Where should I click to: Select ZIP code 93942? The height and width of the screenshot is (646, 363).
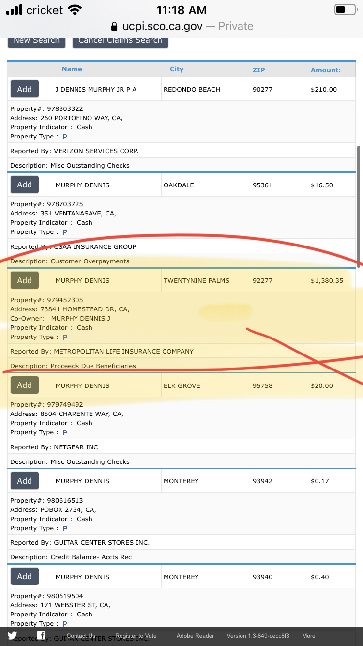263,481
